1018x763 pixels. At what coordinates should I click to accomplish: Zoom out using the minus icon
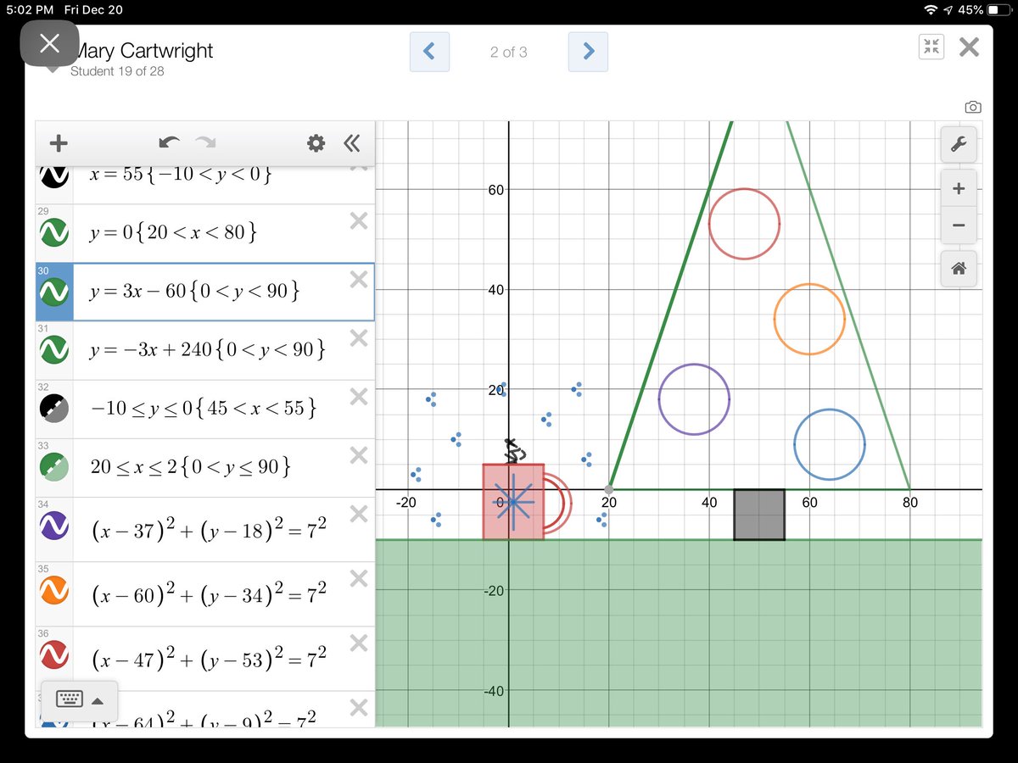(x=958, y=226)
